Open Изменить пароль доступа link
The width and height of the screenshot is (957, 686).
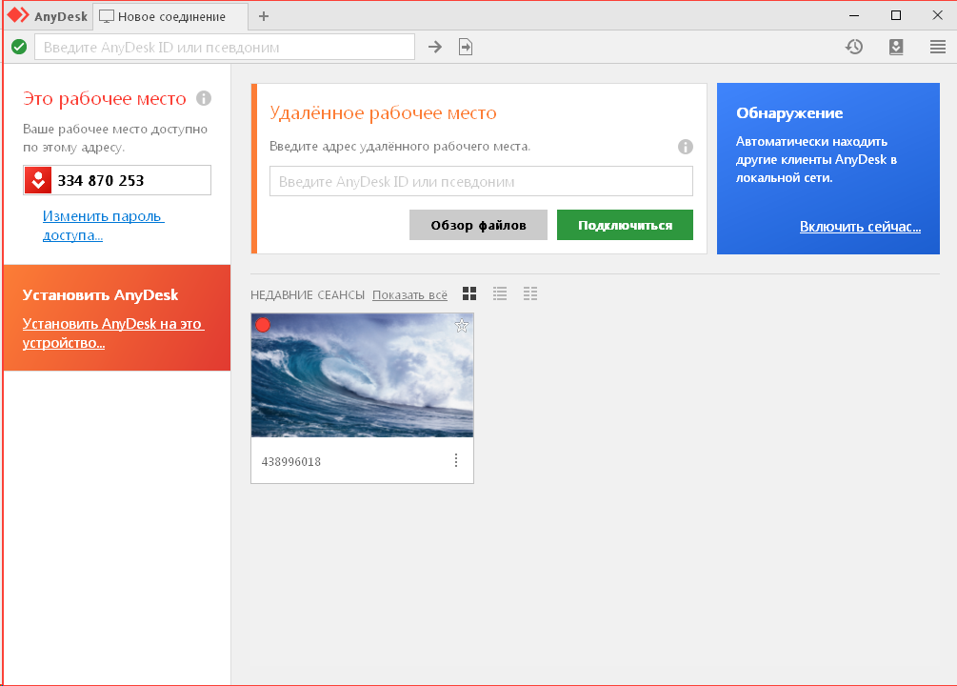click(103, 226)
